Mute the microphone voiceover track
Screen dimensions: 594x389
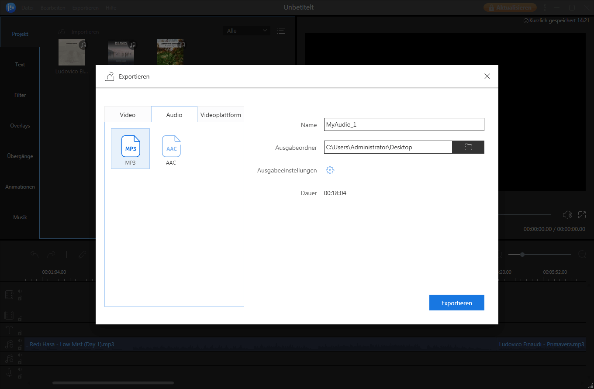[x=20, y=370]
